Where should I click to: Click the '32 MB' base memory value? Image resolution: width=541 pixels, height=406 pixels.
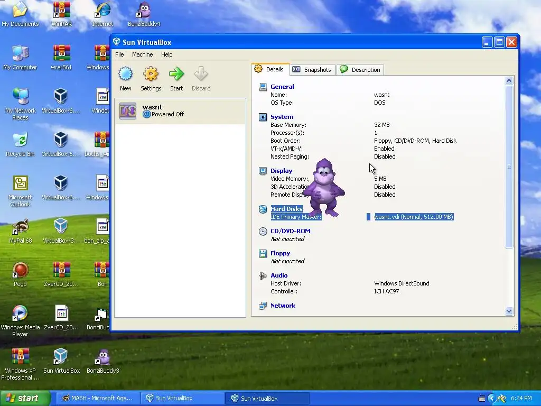coord(381,125)
